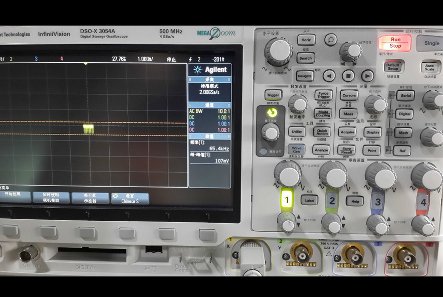The height and width of the screenshot is (297, 443).
Task: Open the Cursors key
Action: point(349,96)
